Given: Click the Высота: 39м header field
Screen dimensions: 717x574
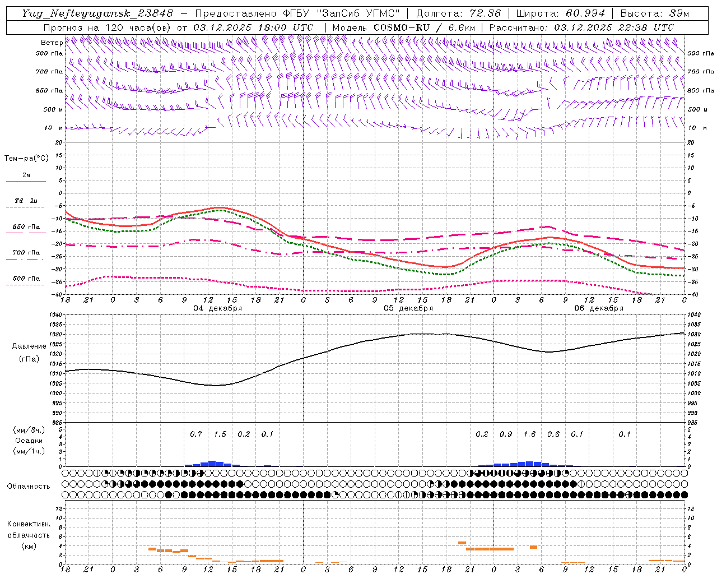Looking at the screenshot, I should point(654,13).
